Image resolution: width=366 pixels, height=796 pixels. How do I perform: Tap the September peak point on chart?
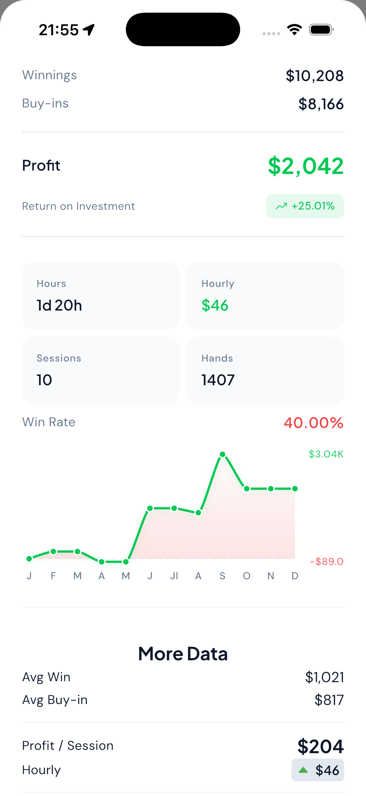tap(222, 454)
